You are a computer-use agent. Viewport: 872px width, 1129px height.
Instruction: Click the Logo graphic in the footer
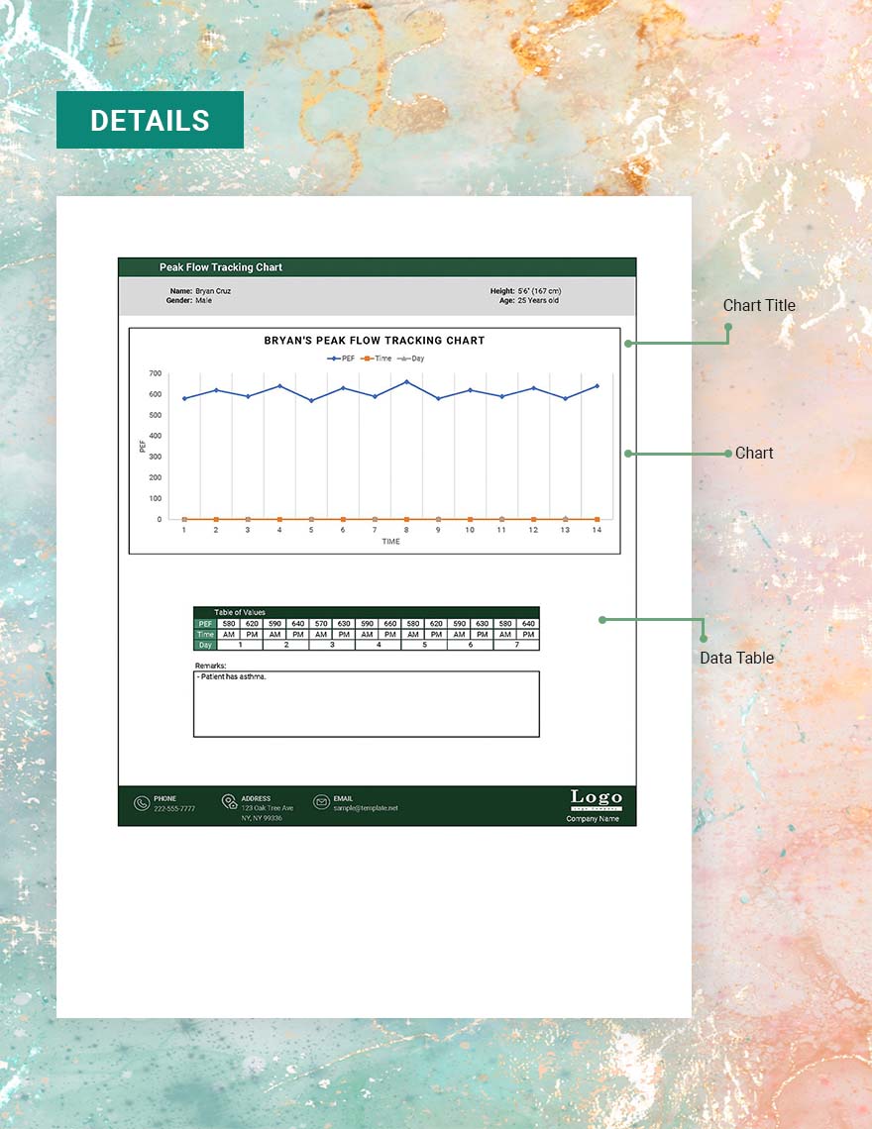pos(596,798)
